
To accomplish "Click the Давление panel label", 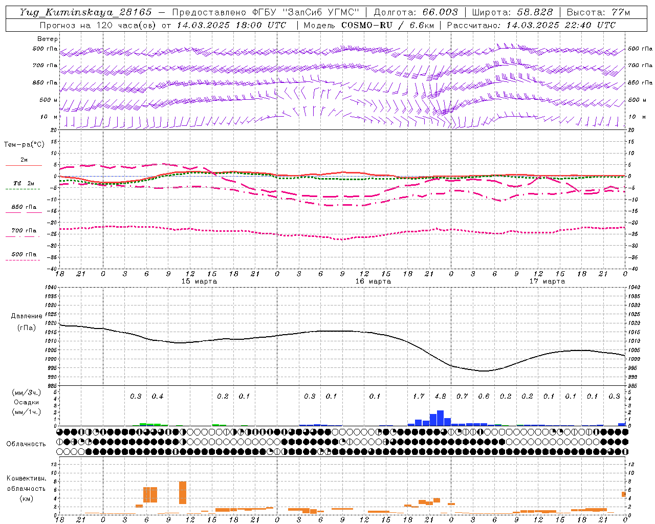I will click(27, 316).
